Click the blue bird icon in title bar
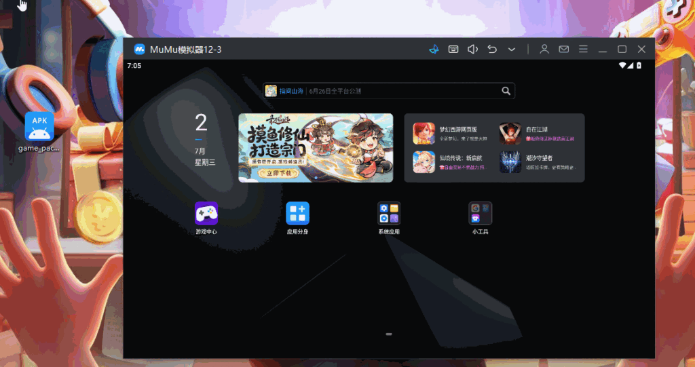The width and height of the screenshot is (695, 367). point(433,50)
